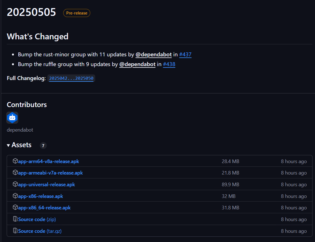The width and height of the screenshot is (315, 242).
Task: Click the Assets count badge
Action: click(x=43, y=146)
